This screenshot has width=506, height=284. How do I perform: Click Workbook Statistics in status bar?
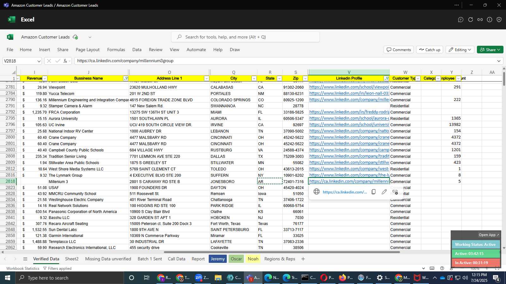tap(23, 268)
